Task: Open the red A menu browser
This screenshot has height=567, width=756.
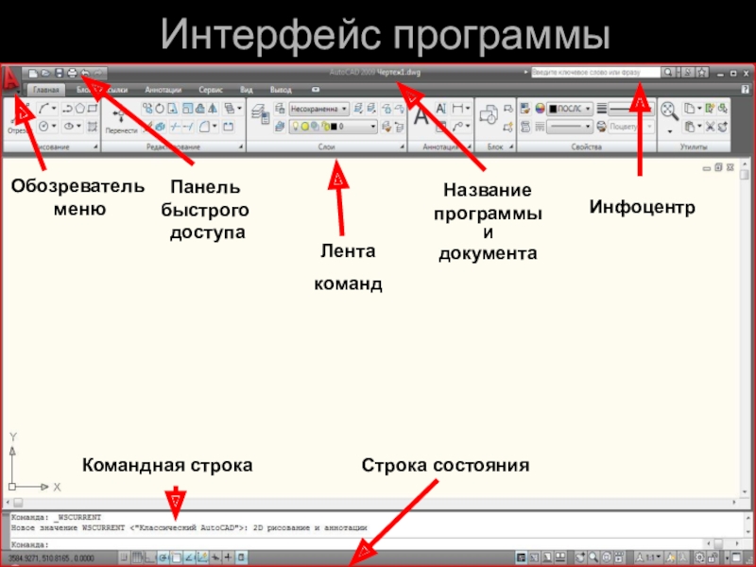Action: (x=10, y=78)
